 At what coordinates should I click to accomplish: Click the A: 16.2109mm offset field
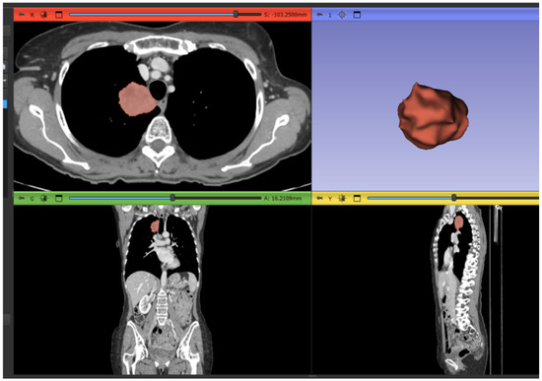283,198
